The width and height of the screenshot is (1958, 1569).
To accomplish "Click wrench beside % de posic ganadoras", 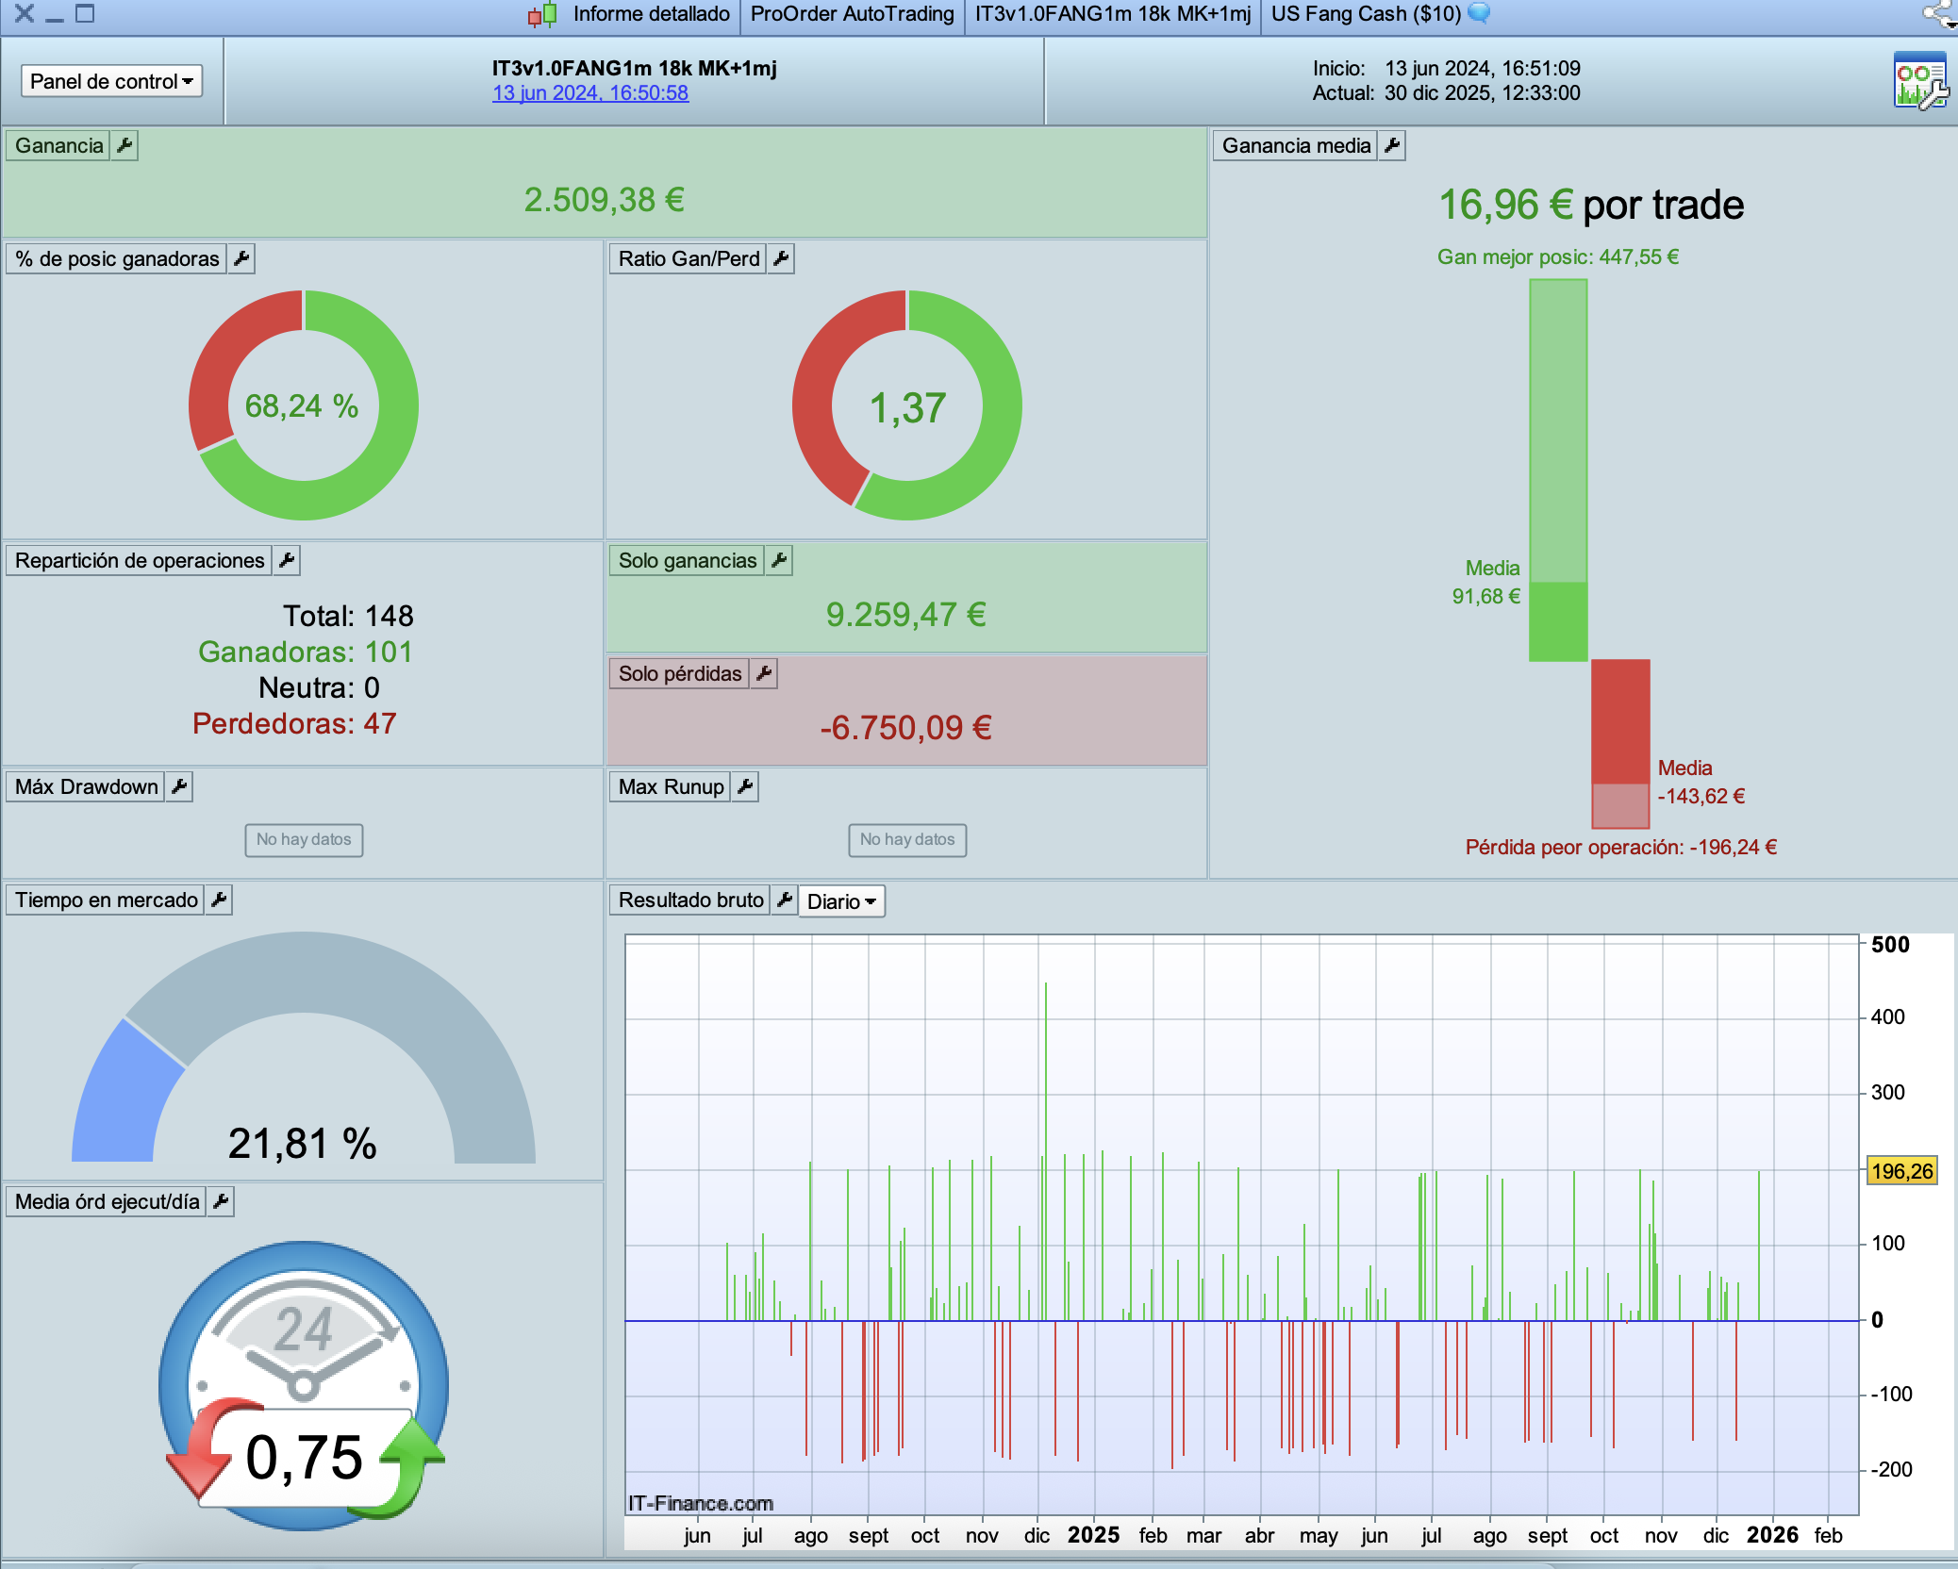I will click(x=241, y=258).
